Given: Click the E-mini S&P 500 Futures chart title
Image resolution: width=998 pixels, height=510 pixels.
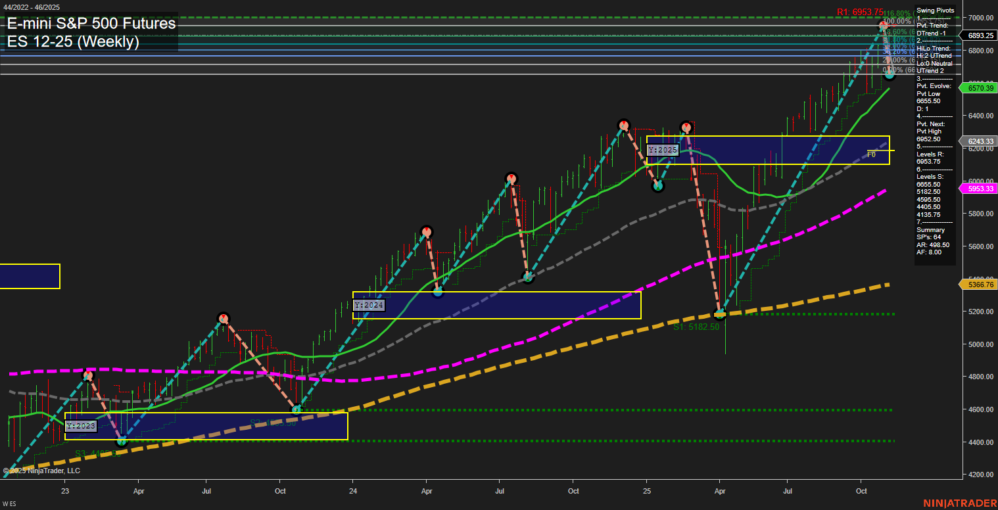Looking at the screenshot, I should (91, 24).
